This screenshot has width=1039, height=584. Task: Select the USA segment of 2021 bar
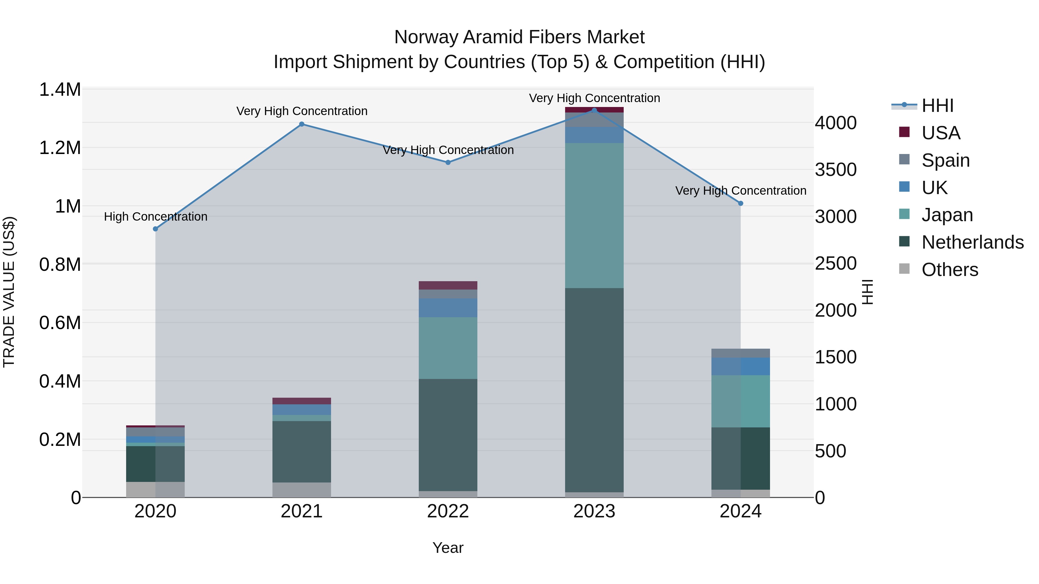[x=302, y=401]
